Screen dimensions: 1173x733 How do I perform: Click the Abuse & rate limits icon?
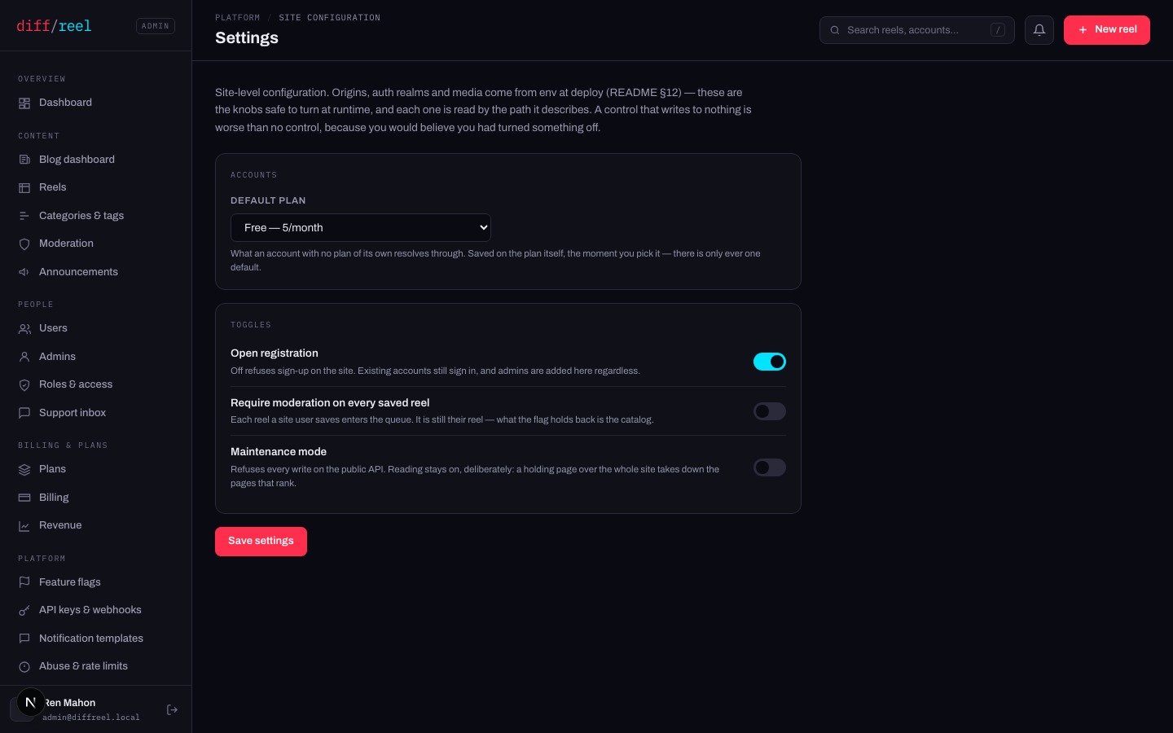tap(24, 667)
